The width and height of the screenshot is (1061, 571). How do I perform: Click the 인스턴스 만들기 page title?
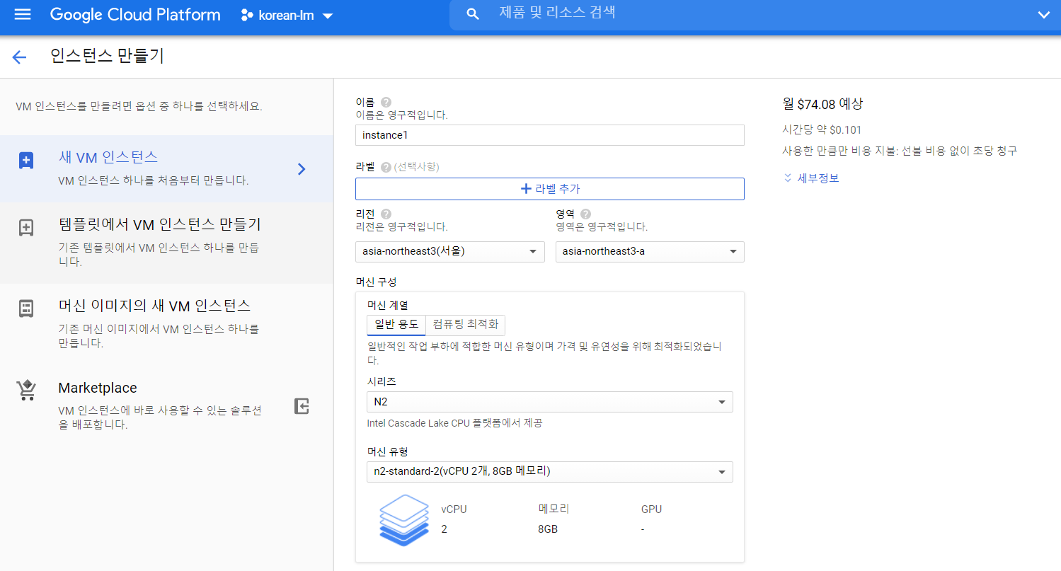[107, 57]
